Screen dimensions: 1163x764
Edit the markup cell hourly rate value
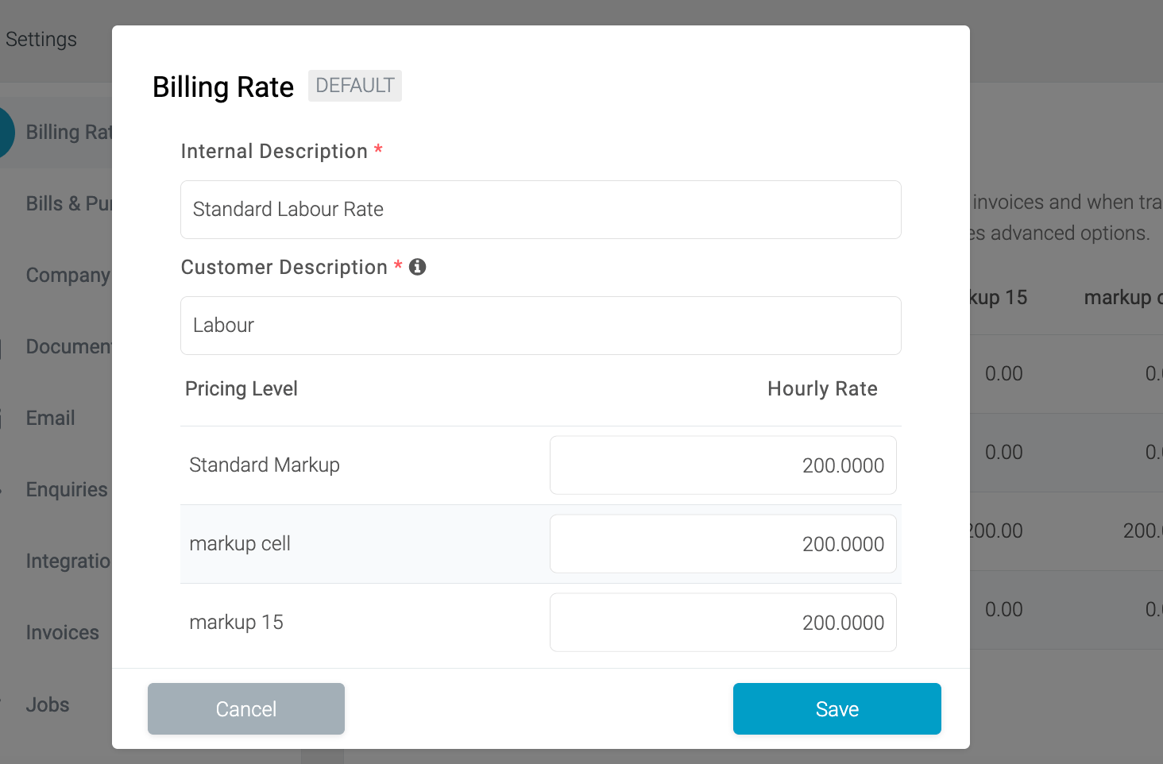pos(722,543)
